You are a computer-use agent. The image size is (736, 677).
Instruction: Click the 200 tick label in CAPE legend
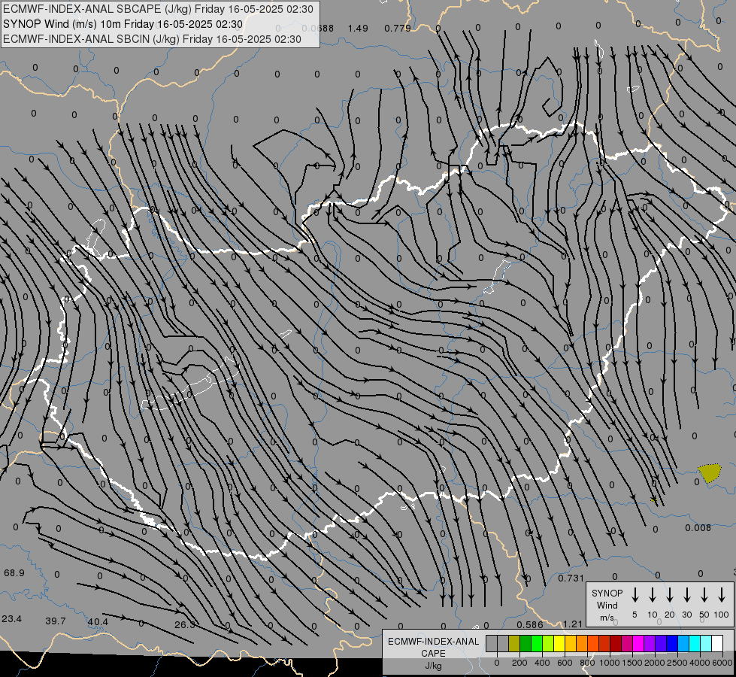(x=519, y=663)
